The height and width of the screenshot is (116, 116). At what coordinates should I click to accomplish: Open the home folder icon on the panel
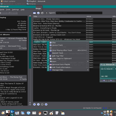coord(51,113)
